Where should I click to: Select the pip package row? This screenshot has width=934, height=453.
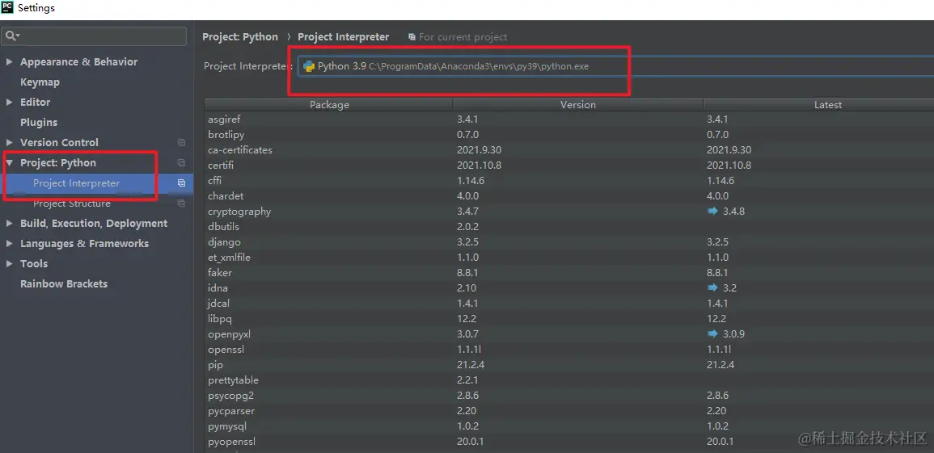click(x=568, y=365)
